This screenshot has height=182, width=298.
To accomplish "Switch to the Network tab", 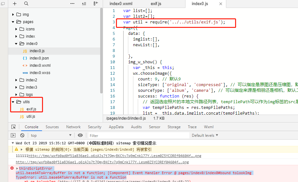I will [73, 127].
